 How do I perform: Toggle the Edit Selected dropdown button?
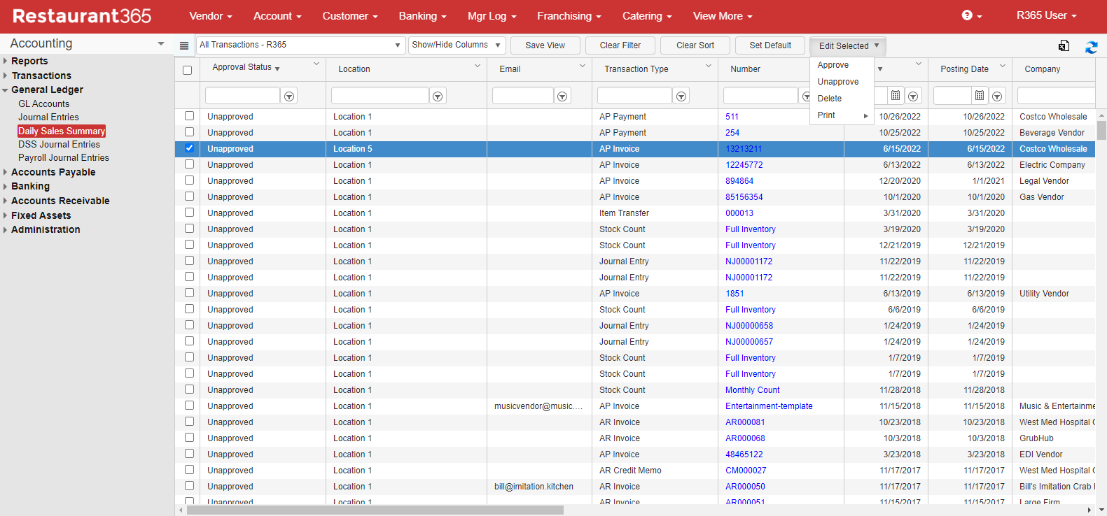click(x=848, y=45)
